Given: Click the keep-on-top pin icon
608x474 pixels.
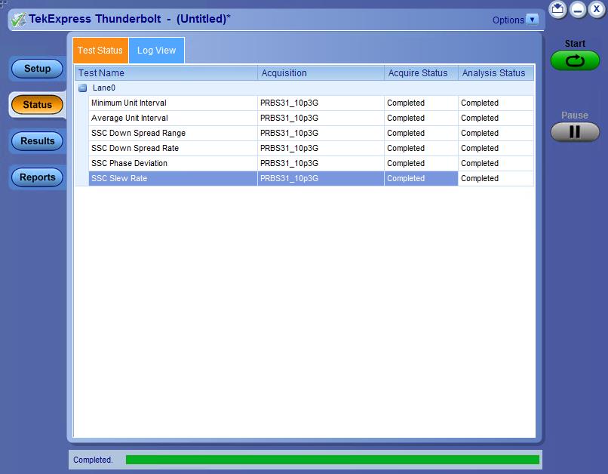Looking at the screenshot, I should pyautogui.click(x=557, y=10).
